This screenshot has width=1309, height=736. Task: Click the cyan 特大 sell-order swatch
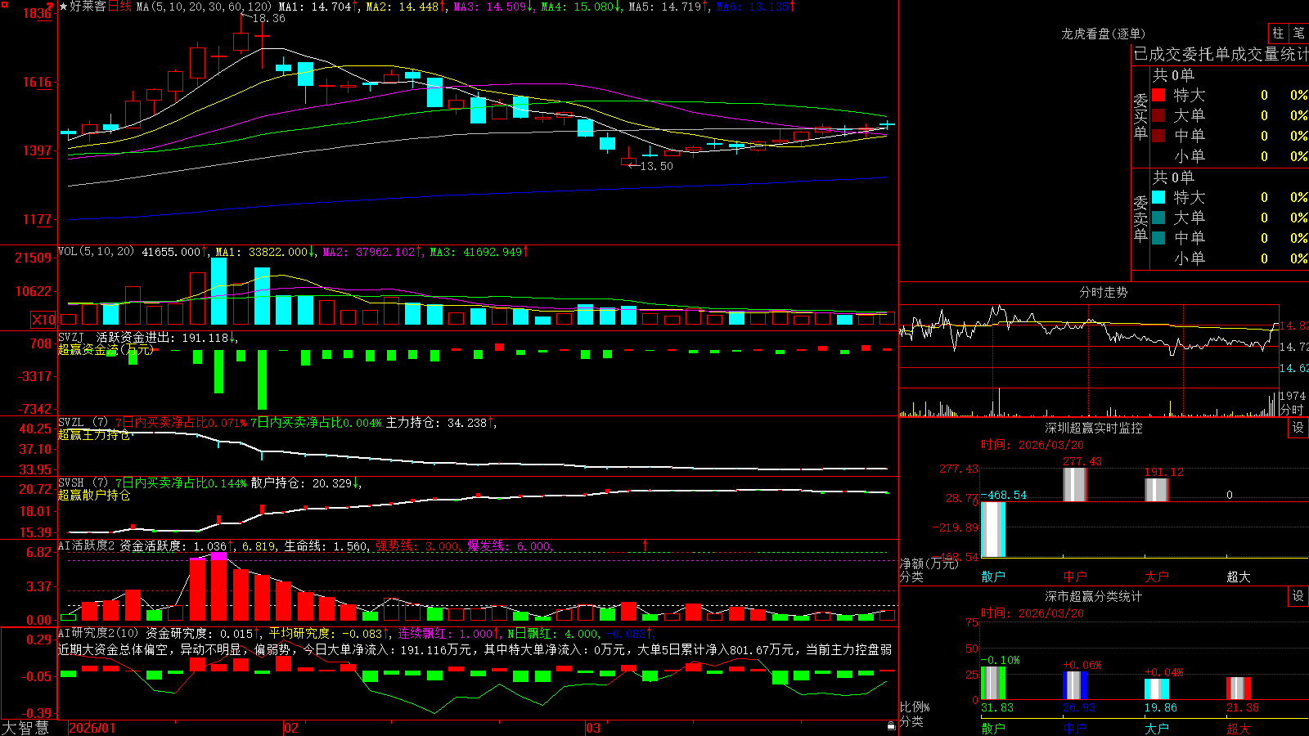click(1158, 197)
